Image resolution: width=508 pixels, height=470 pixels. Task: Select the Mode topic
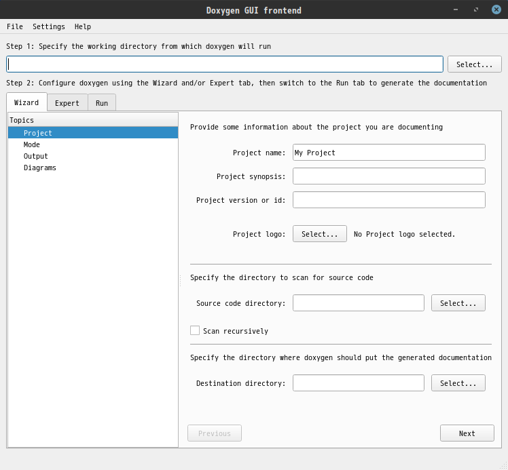pyautogui.click(x=93, y=144)
